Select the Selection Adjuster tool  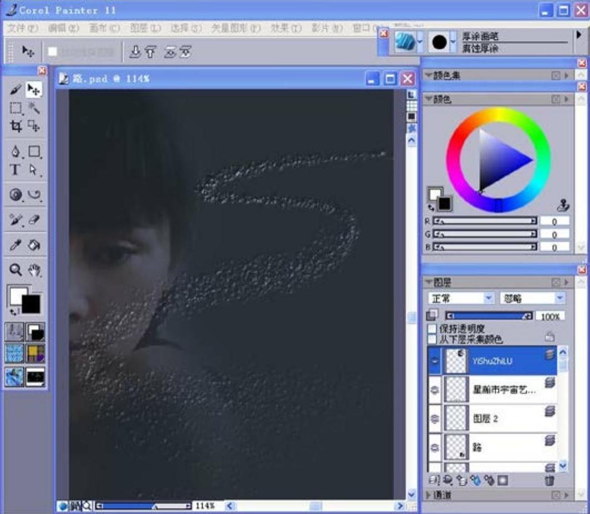(x=34, y=126)
